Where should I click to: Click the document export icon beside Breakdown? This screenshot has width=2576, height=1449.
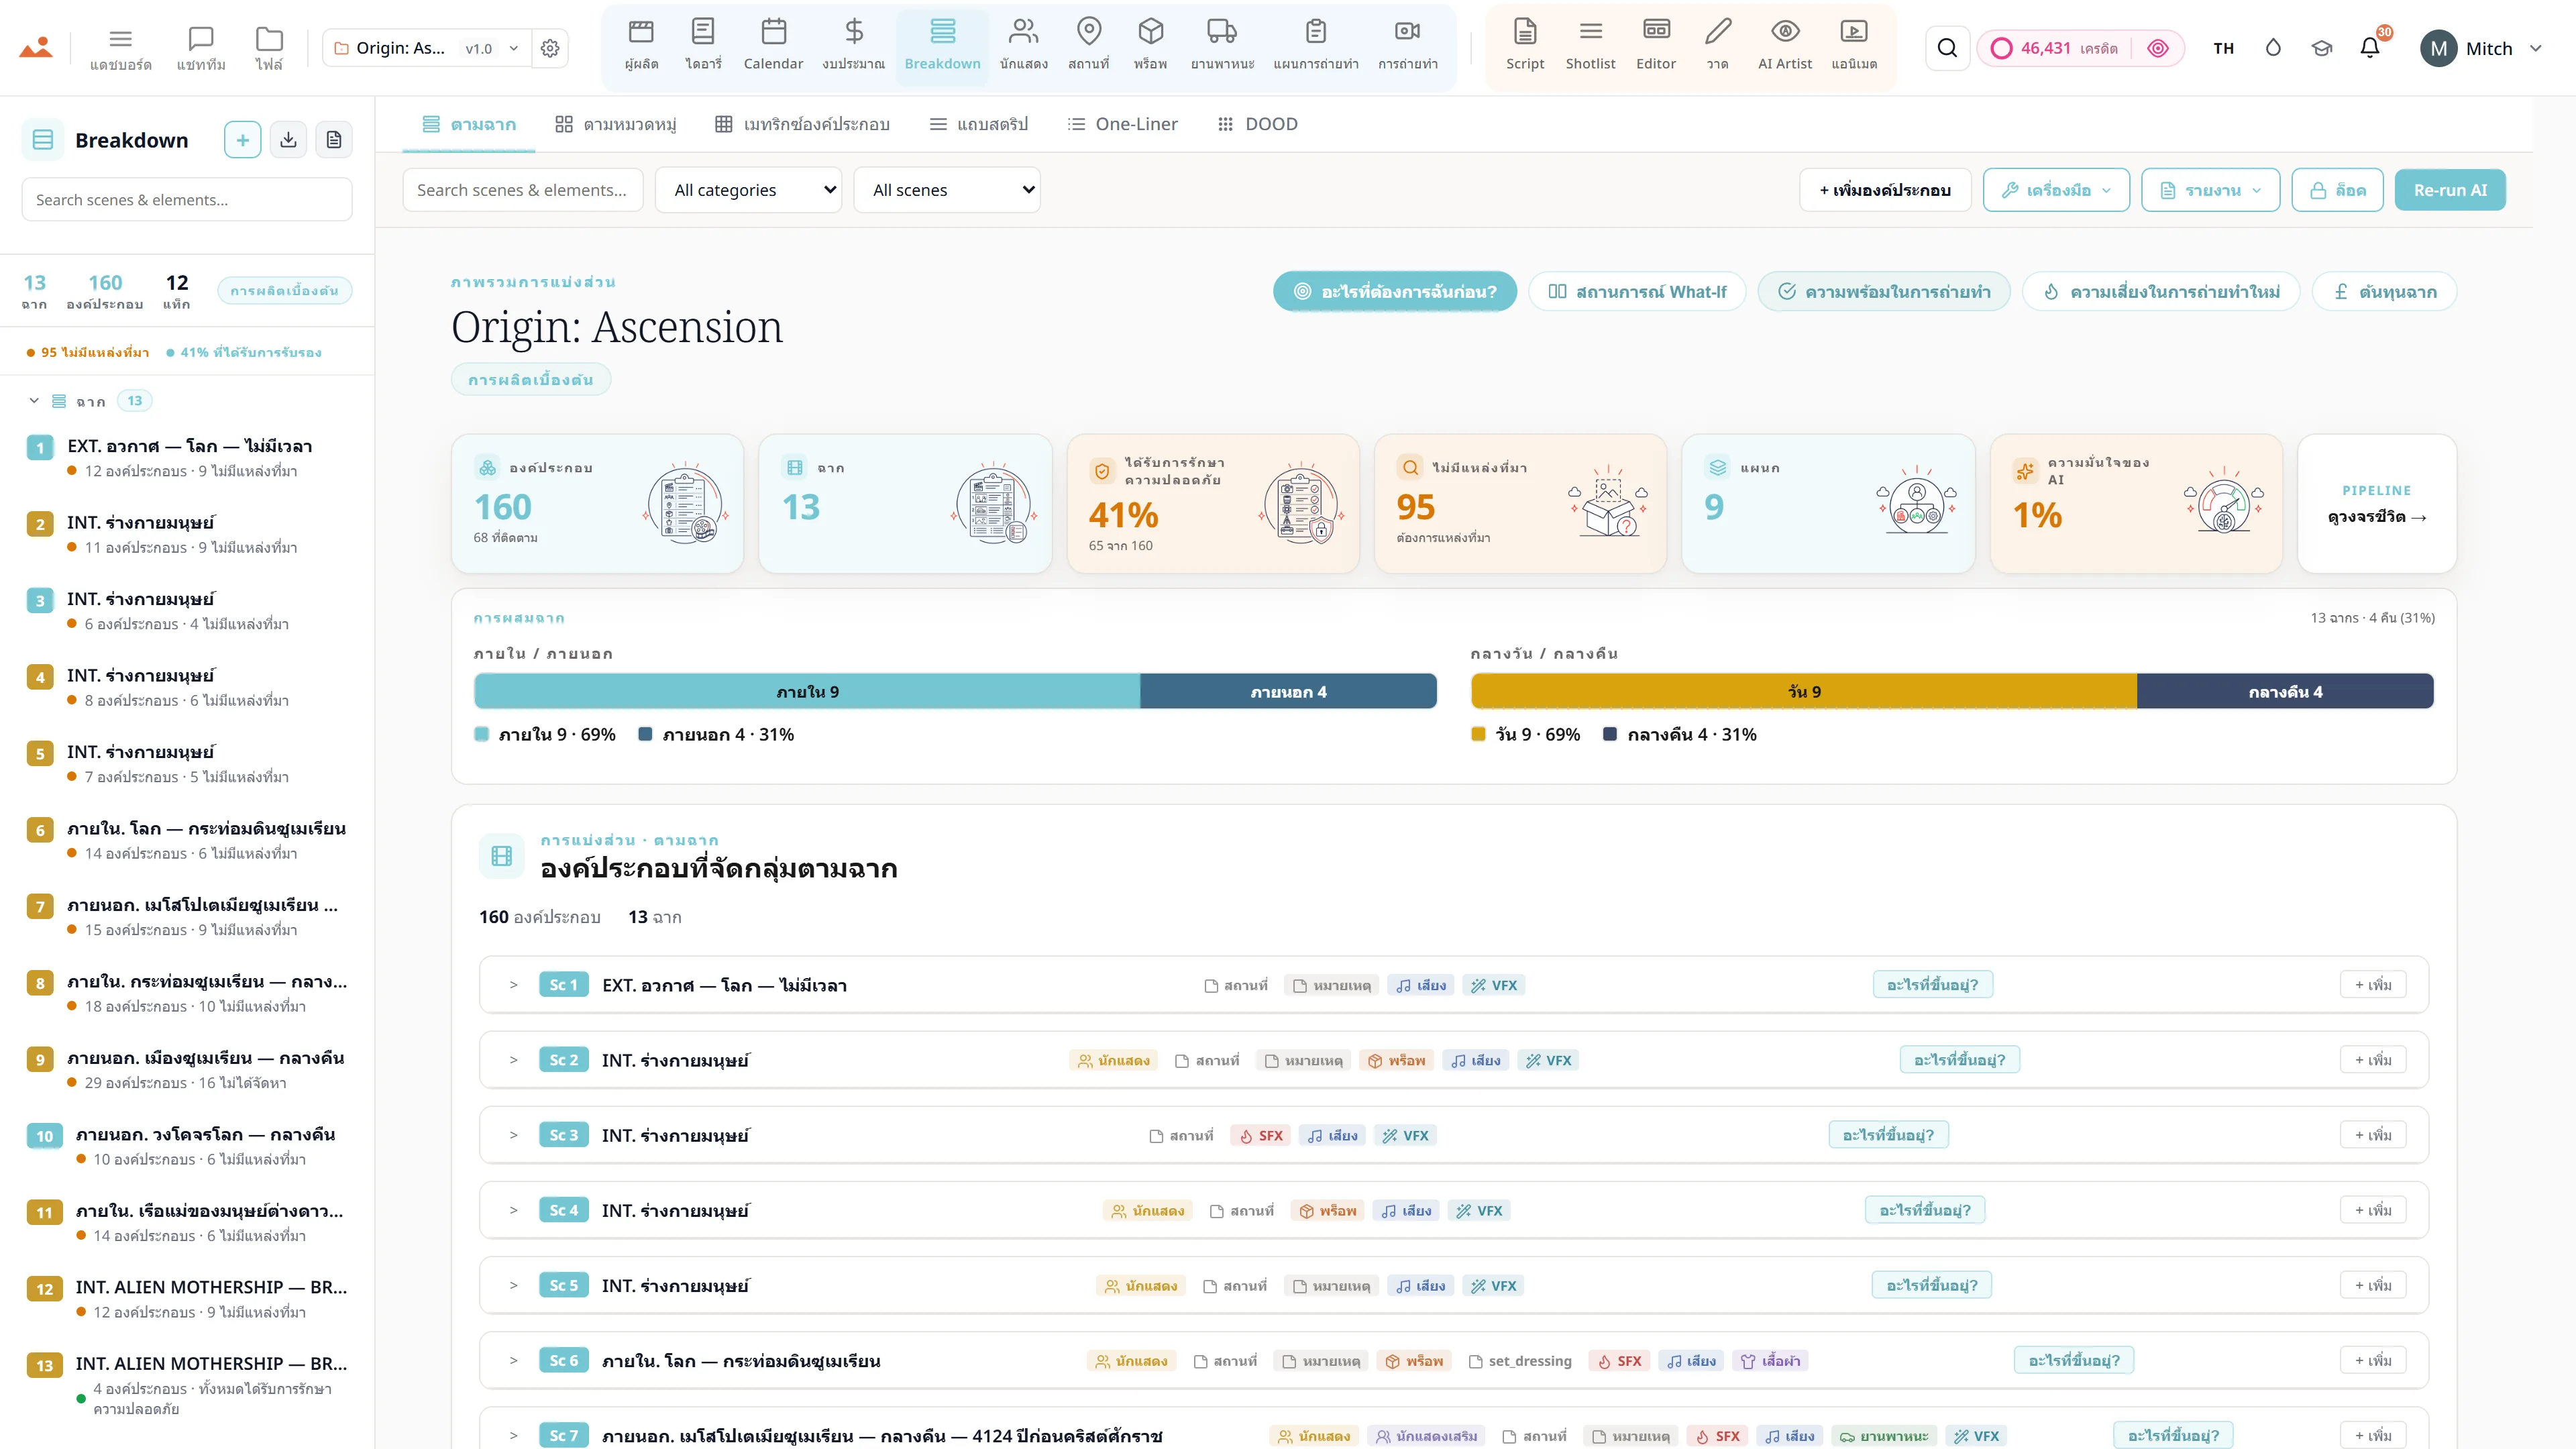334,140
